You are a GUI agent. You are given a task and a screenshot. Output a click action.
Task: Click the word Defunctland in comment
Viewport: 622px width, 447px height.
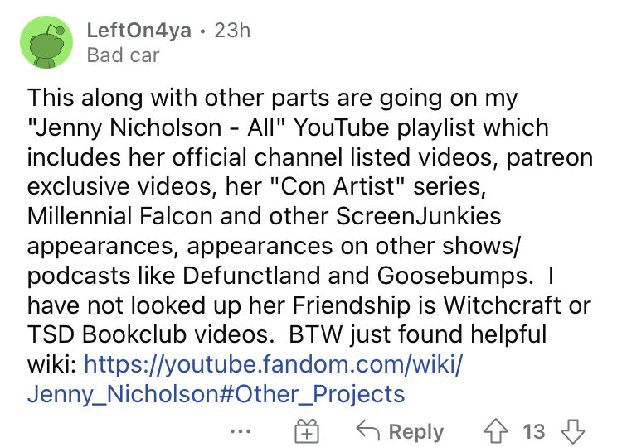(x=251, y=275)
